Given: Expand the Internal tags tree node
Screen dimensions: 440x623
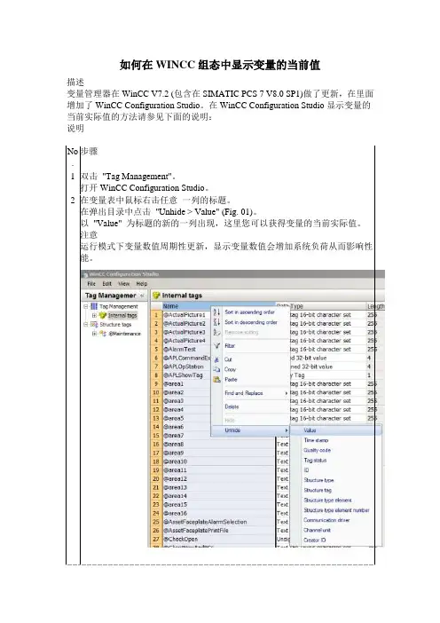Looking at the screenshot, I should [x=94, y=315].
